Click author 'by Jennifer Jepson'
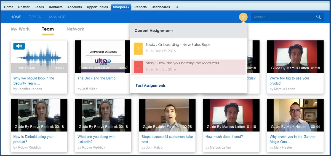The width and height of the screenshot is (331, 156). 28,89
